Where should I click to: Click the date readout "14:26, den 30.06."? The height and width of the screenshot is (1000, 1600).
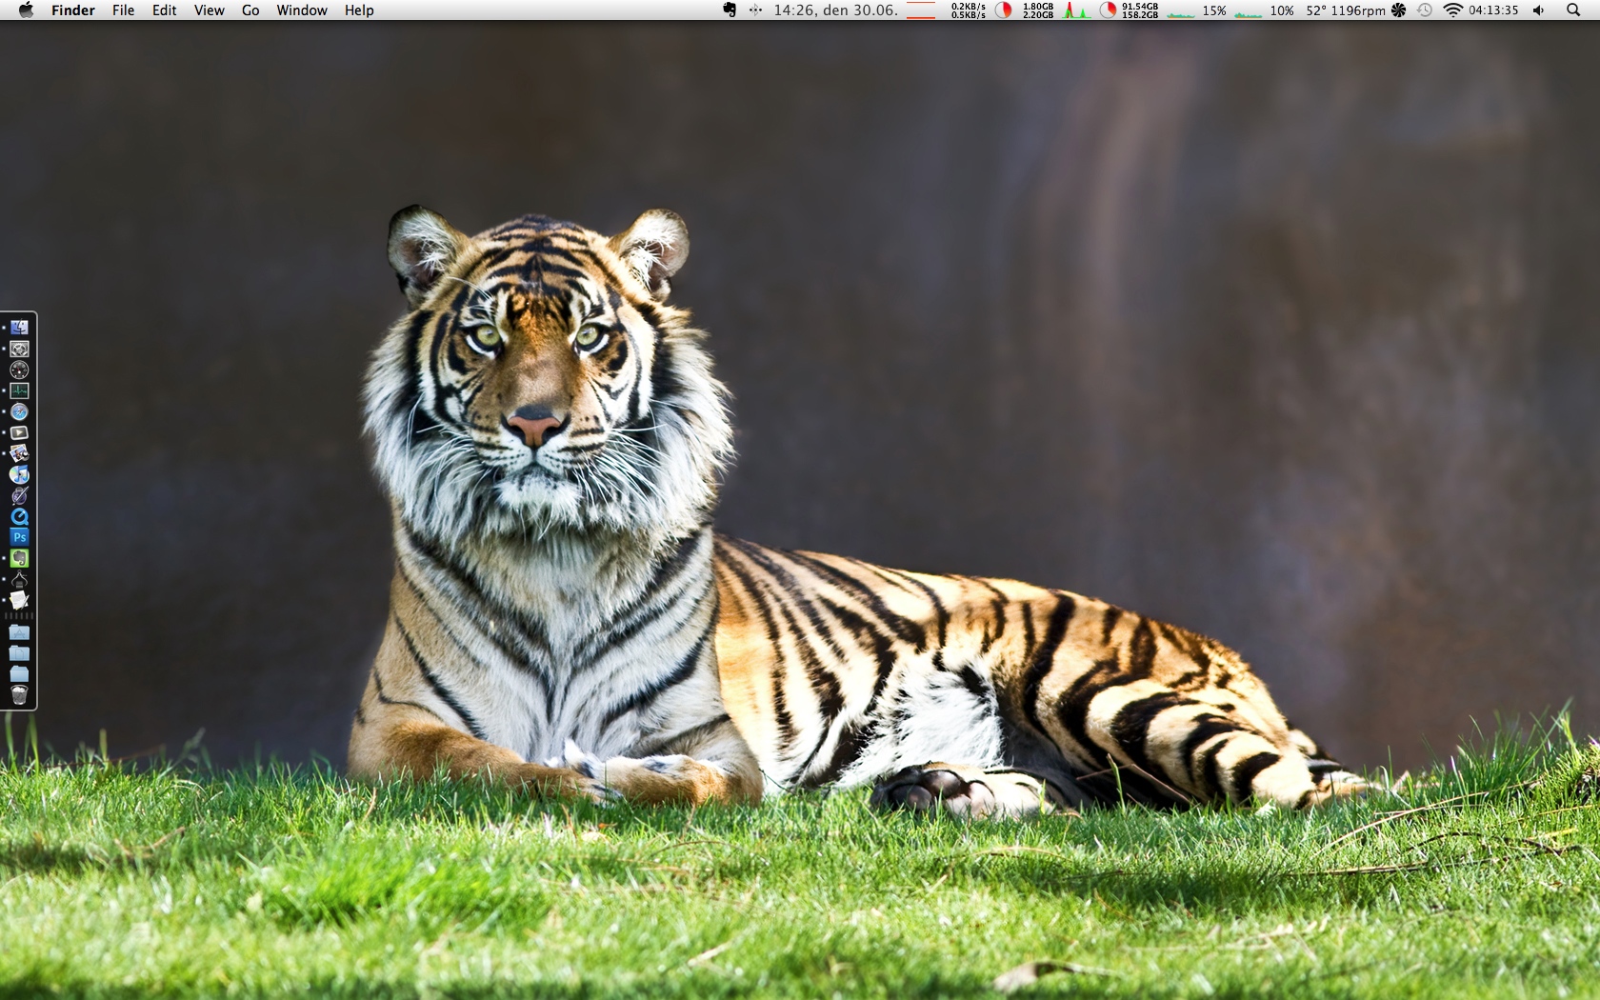pos(835,10)
